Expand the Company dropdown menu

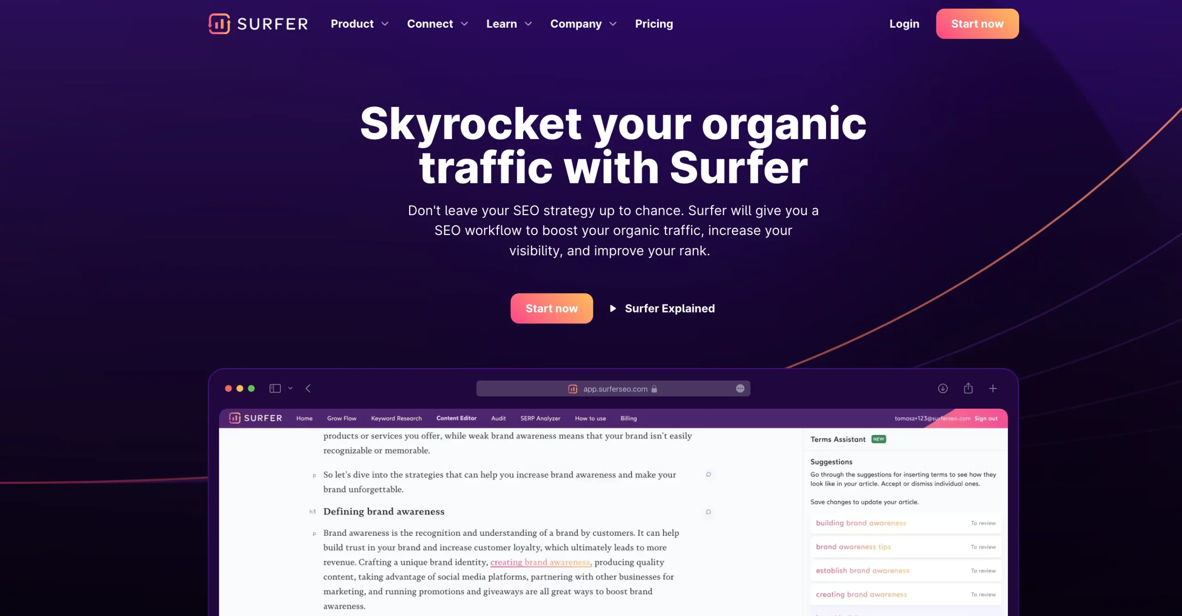583,24
